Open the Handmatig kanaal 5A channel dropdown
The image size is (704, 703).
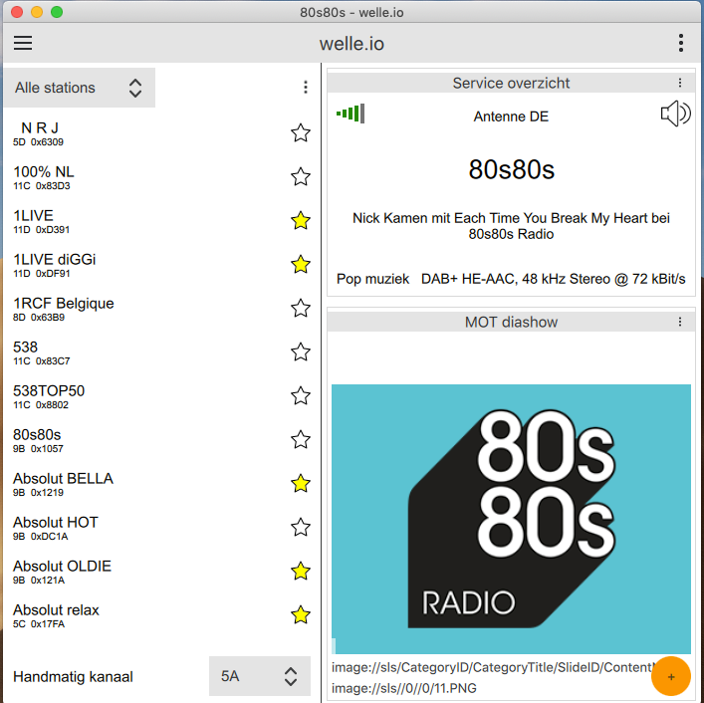tap(260, 676)
